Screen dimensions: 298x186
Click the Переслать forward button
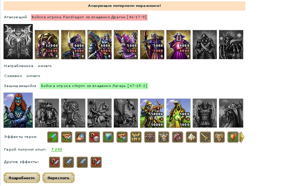point(58,178)
